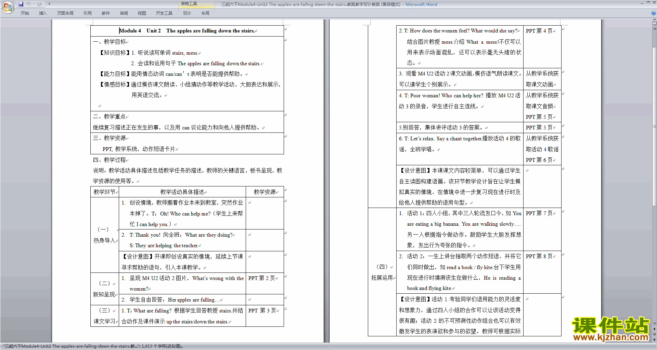Open Word Help question mark icon
The height and width of the screenshot is (350, 657).
click(x=654, y=13)
